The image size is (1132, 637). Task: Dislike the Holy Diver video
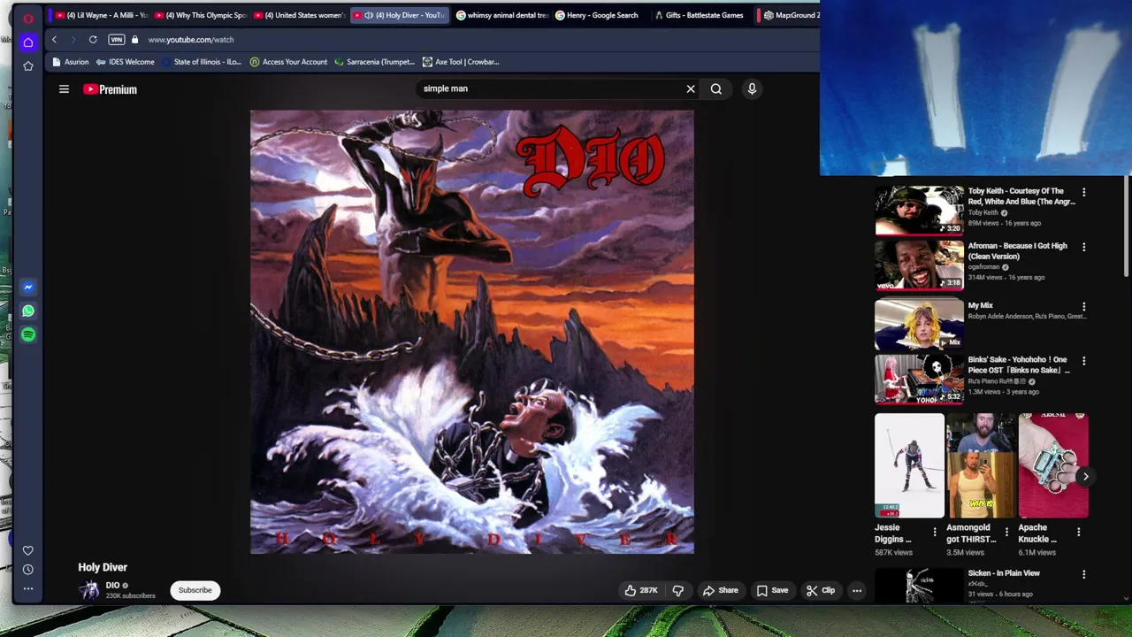pos(678,590)
